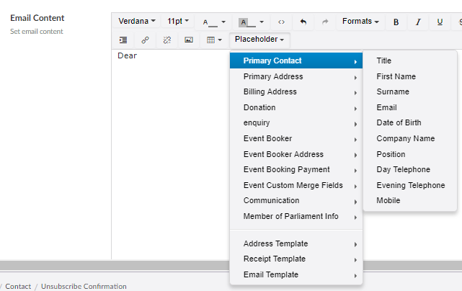Image resolution: width=462 pixels, height=291 pixels.
Task: Toggle italic formatting
Action: click(x=417, y=22)
